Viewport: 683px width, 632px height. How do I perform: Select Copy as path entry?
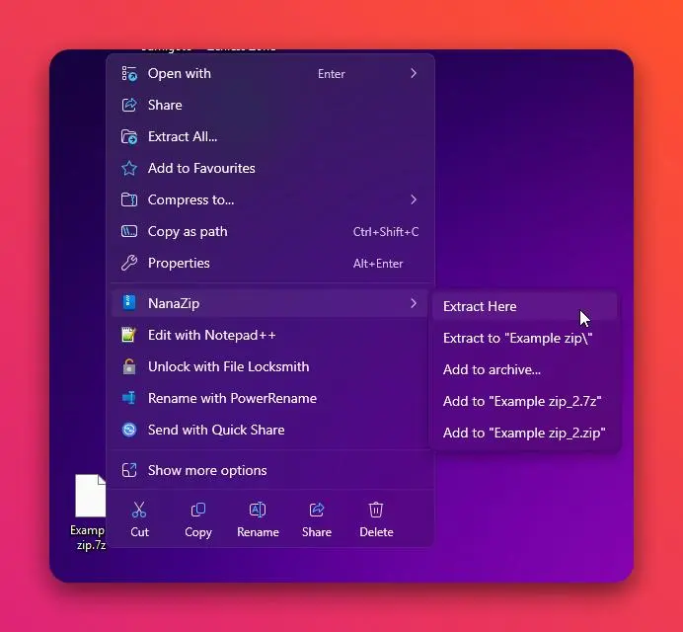tap(270, 231)
